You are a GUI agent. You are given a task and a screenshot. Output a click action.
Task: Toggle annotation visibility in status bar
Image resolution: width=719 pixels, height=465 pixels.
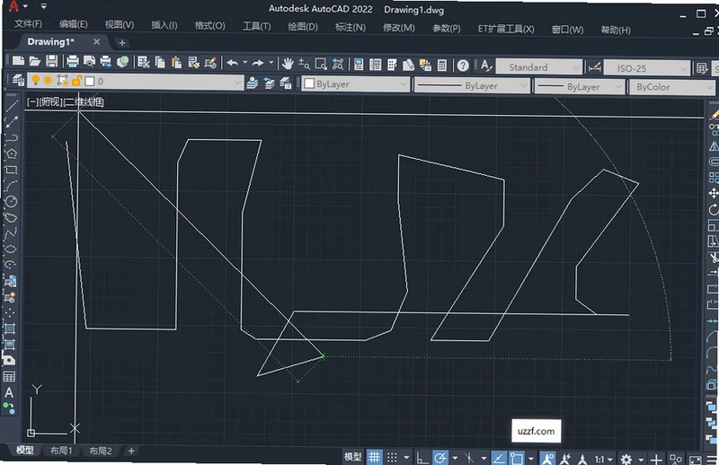click(x=547, y=459)
